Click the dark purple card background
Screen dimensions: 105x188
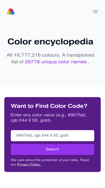coord(53,169)
